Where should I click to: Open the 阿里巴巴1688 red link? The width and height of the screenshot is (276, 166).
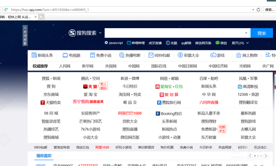pyautogui.click(x=130, y=113)
